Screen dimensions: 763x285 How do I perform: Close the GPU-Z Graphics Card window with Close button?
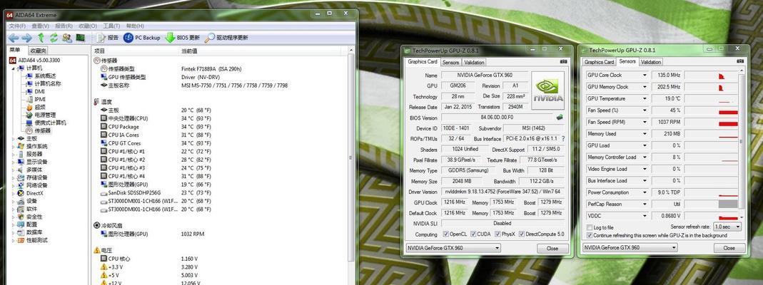[552, 248]
